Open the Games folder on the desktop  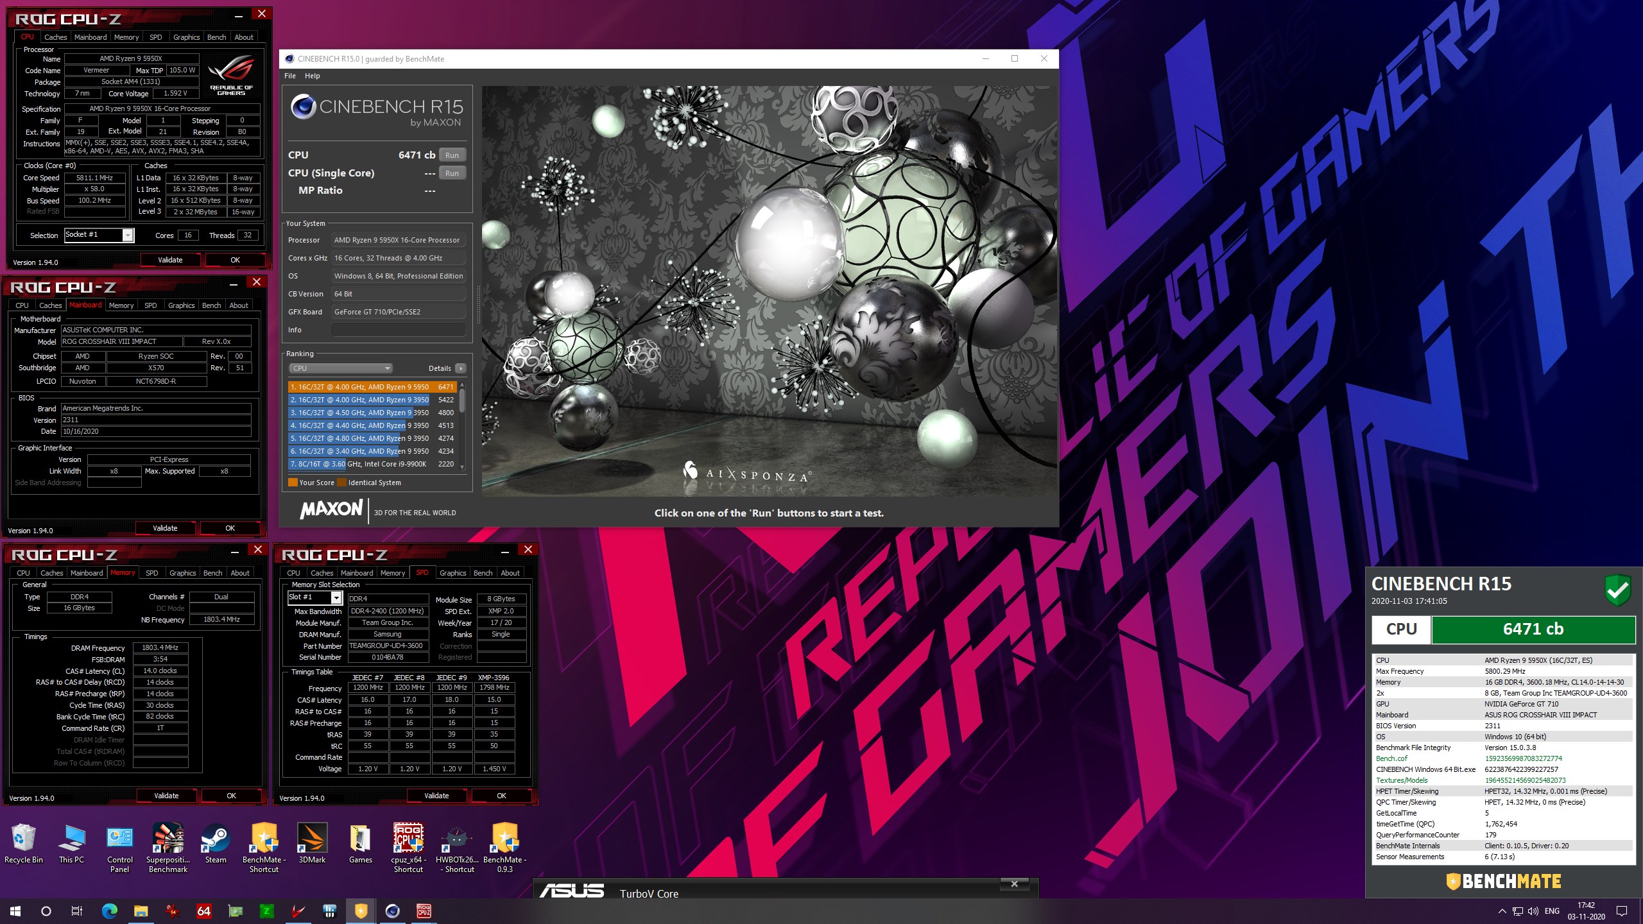[360, 843]
